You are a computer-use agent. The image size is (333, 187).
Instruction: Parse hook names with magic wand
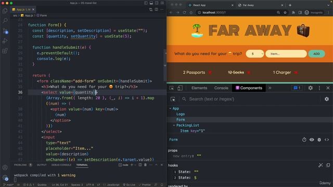321,165
